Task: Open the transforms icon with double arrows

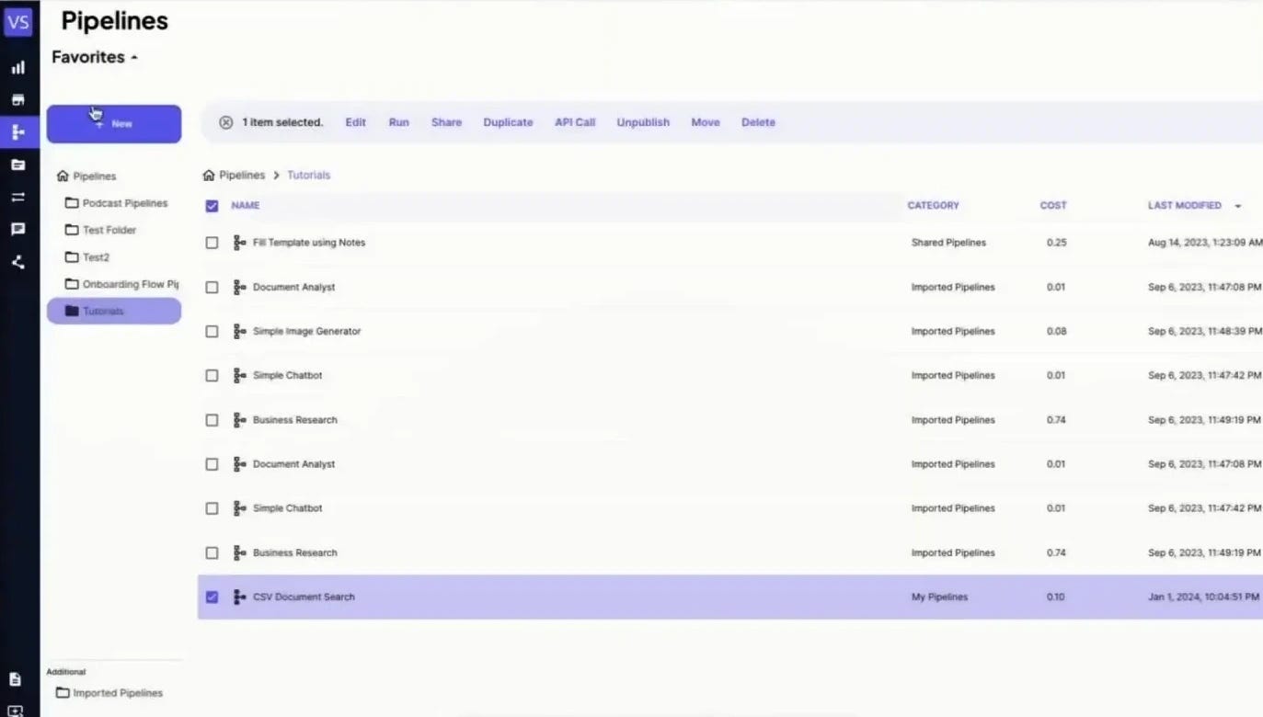Action: tap(18, 197)
